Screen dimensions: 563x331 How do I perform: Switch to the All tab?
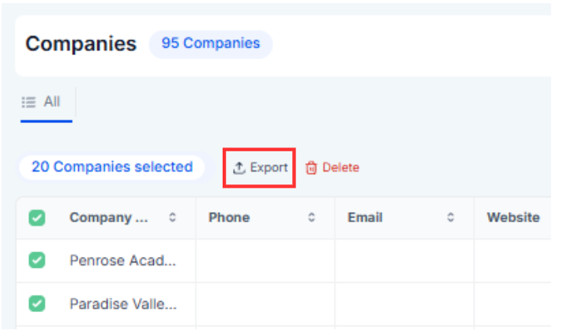coord(46,102)
